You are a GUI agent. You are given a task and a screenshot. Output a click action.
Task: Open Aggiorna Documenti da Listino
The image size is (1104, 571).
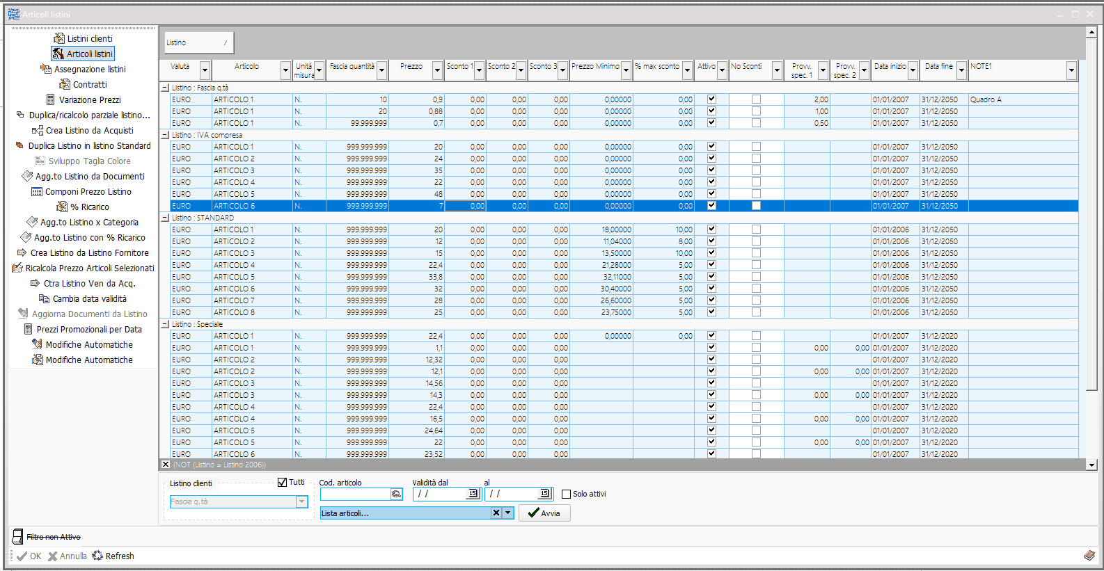pos(83,314)
